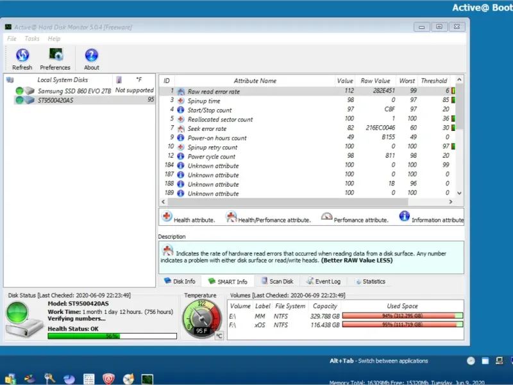Click the Refresh toolbar icon
Screen dimensions: 513x385
point(22,55)
